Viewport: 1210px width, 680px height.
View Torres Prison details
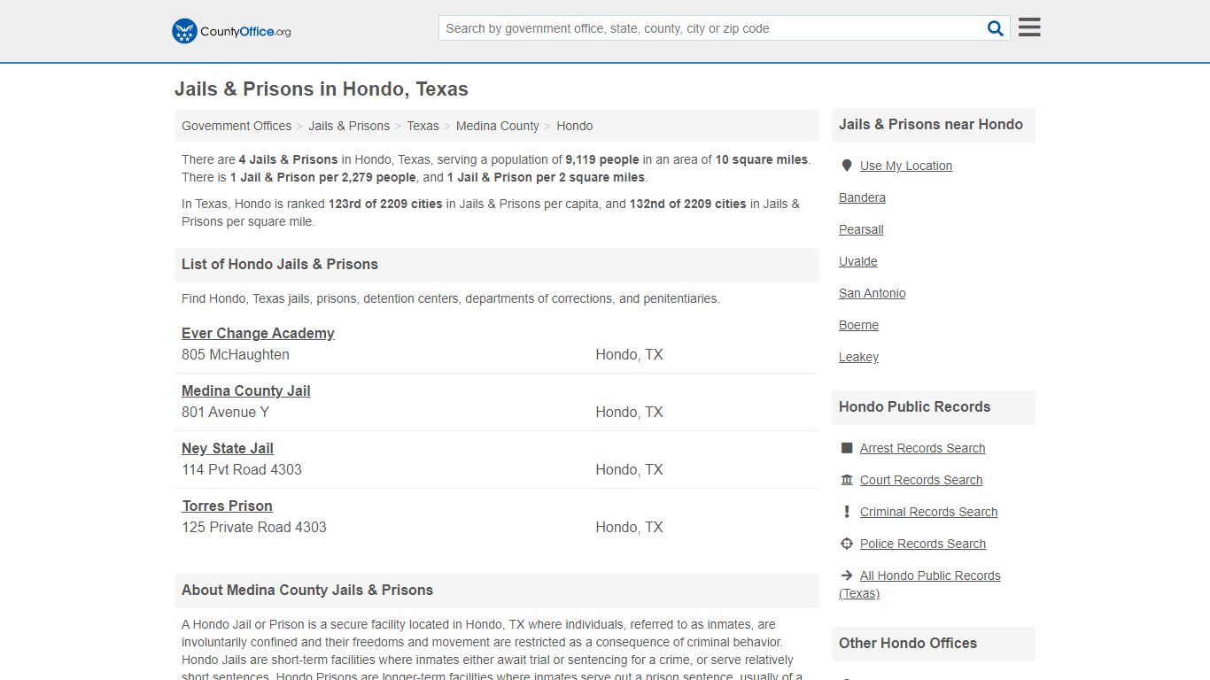(227, 506)
